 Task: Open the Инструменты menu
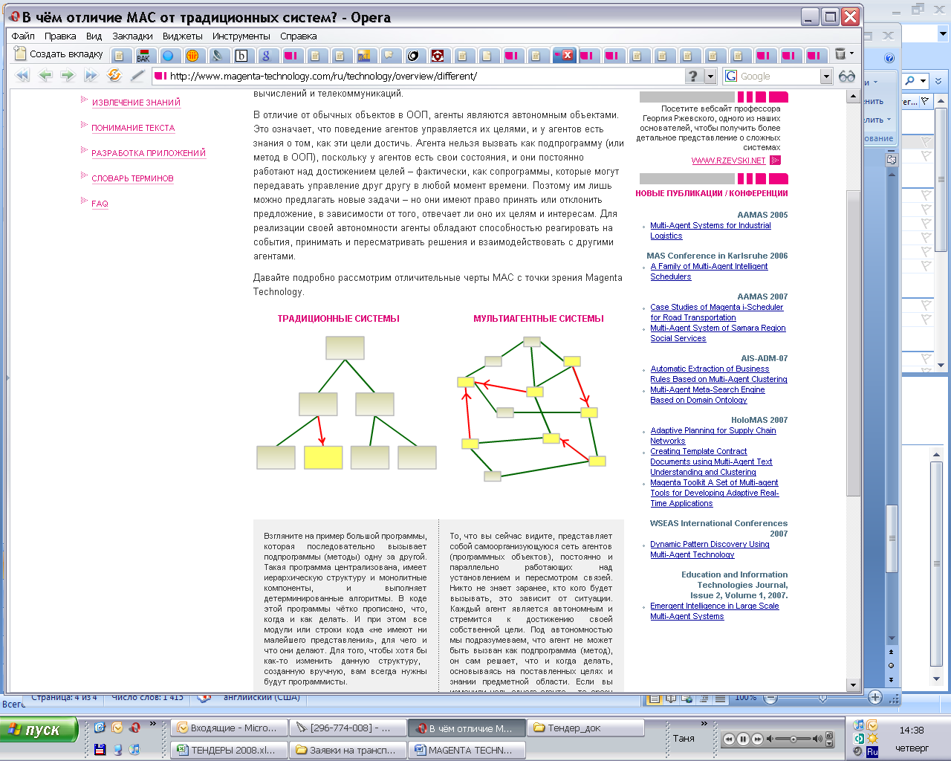tap(241, 36)
